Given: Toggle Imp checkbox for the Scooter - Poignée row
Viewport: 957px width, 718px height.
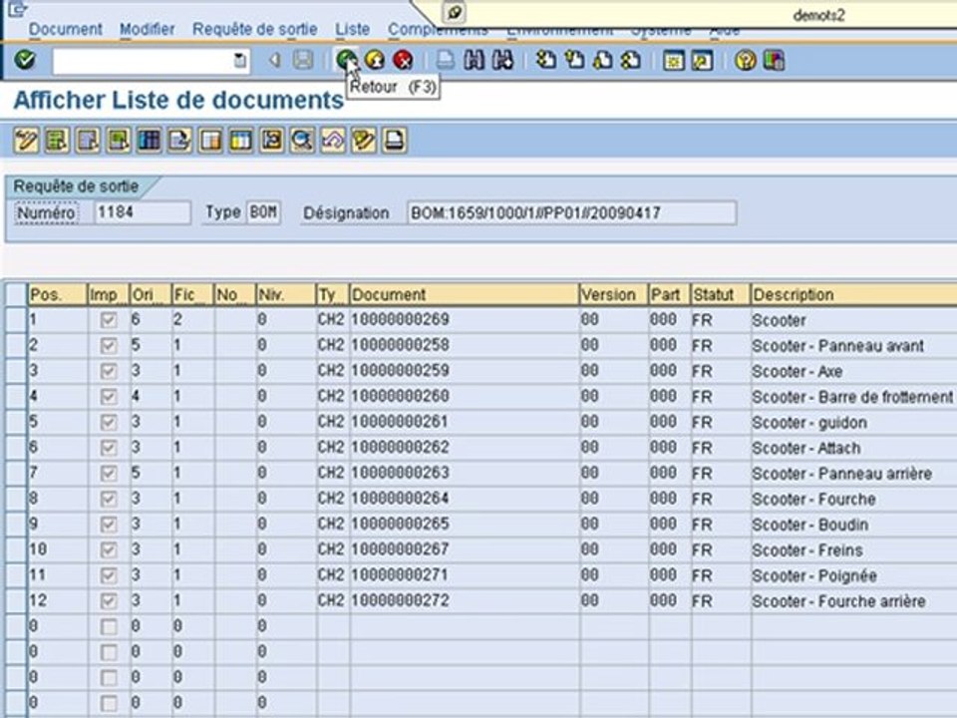Looking at the screenshot, I should tap(109, 575).
